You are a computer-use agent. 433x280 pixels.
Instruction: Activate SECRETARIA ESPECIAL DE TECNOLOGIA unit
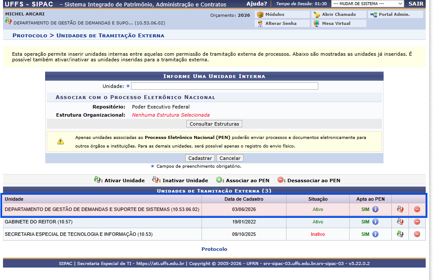pos(400,234)
